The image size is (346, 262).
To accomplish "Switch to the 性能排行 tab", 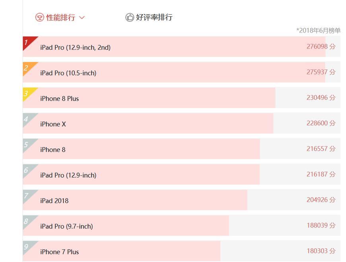I will pos(60,17).
